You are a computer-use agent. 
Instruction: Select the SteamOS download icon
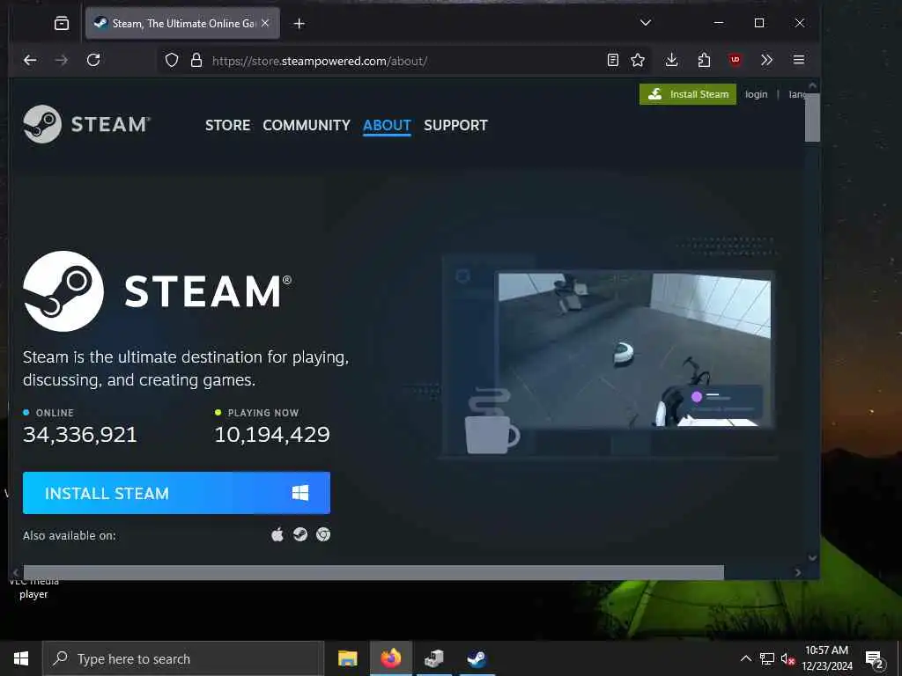pos(300,534)
